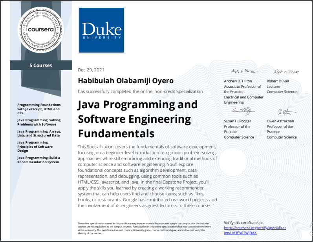
Task: Click "Java Programming: Principles of Software Design"
Action: point(35,147)
